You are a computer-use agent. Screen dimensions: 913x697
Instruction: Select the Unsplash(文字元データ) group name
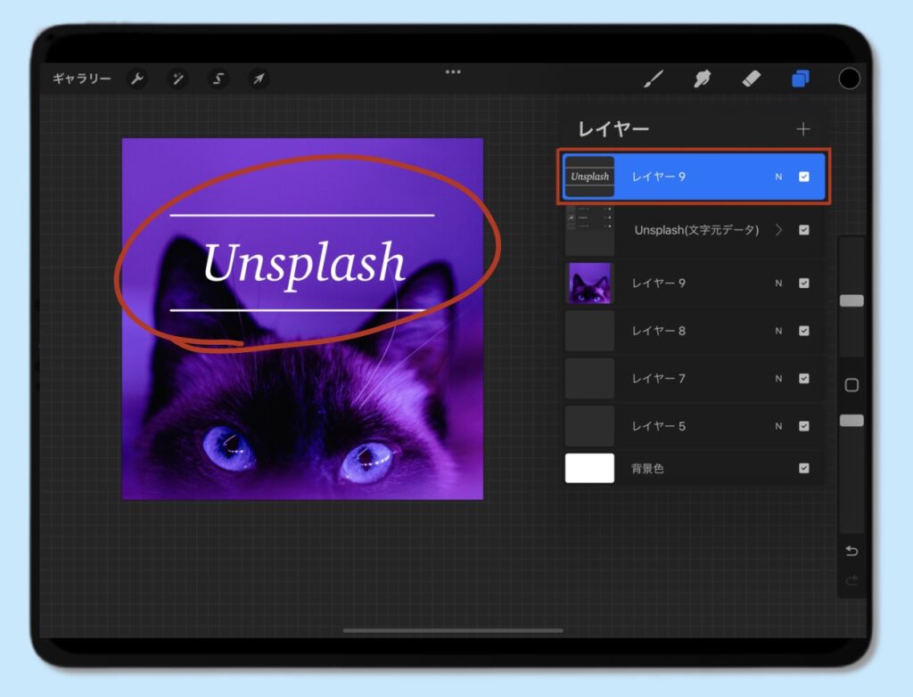pyautogui.click(x=696, y=230)
